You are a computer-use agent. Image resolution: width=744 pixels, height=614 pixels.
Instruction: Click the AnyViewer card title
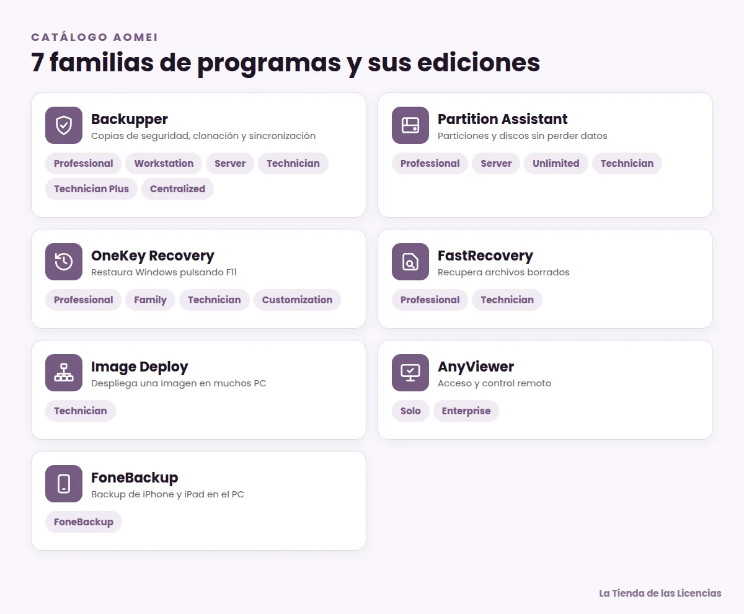(476, 367)
